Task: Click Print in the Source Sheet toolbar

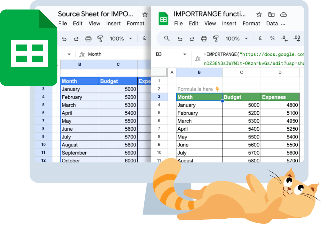Action: point(88,39)
